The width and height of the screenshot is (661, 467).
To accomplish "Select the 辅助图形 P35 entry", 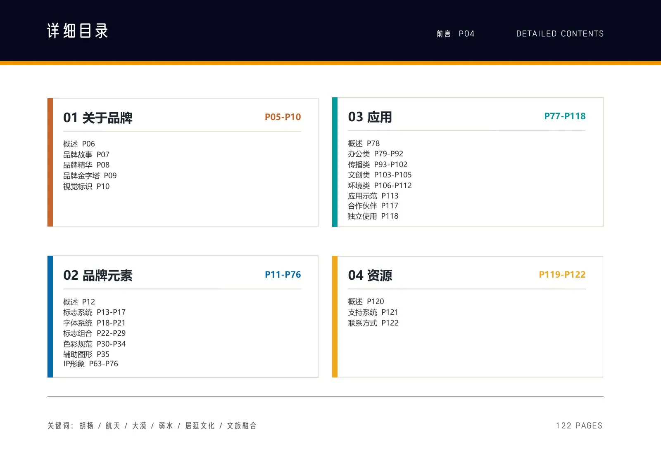I will [86, 354].
